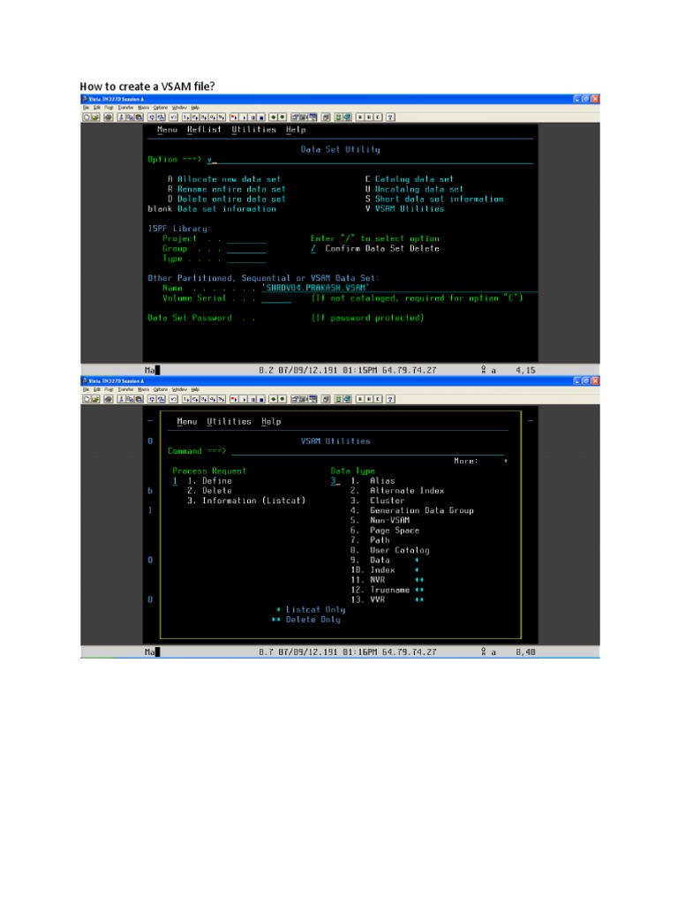Click Print icon in lower window toolbar
The width and height of the screenshot is (678, 904).
click(108, 399)
